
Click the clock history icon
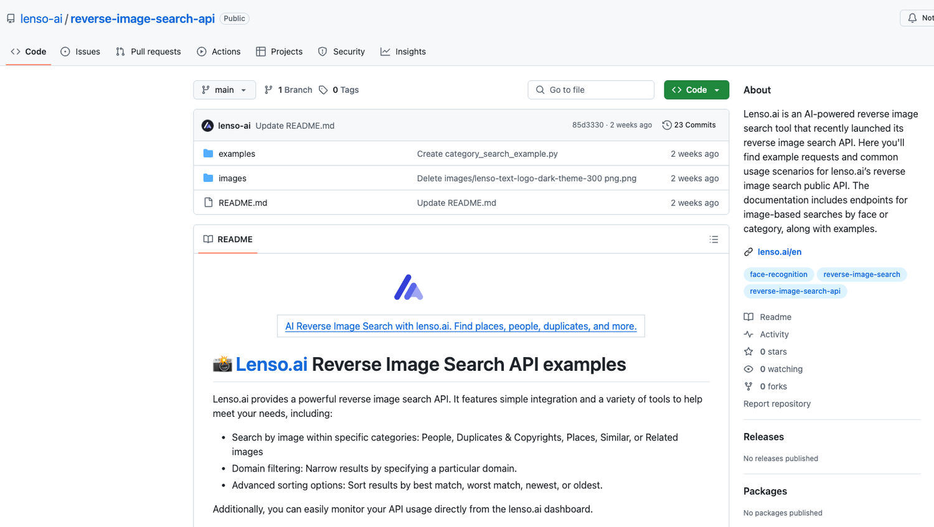pyautogui.click(x=667, y=125)
